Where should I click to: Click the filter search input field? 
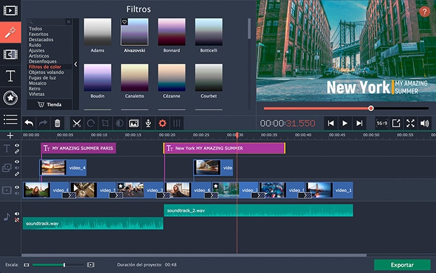point(49,22)
